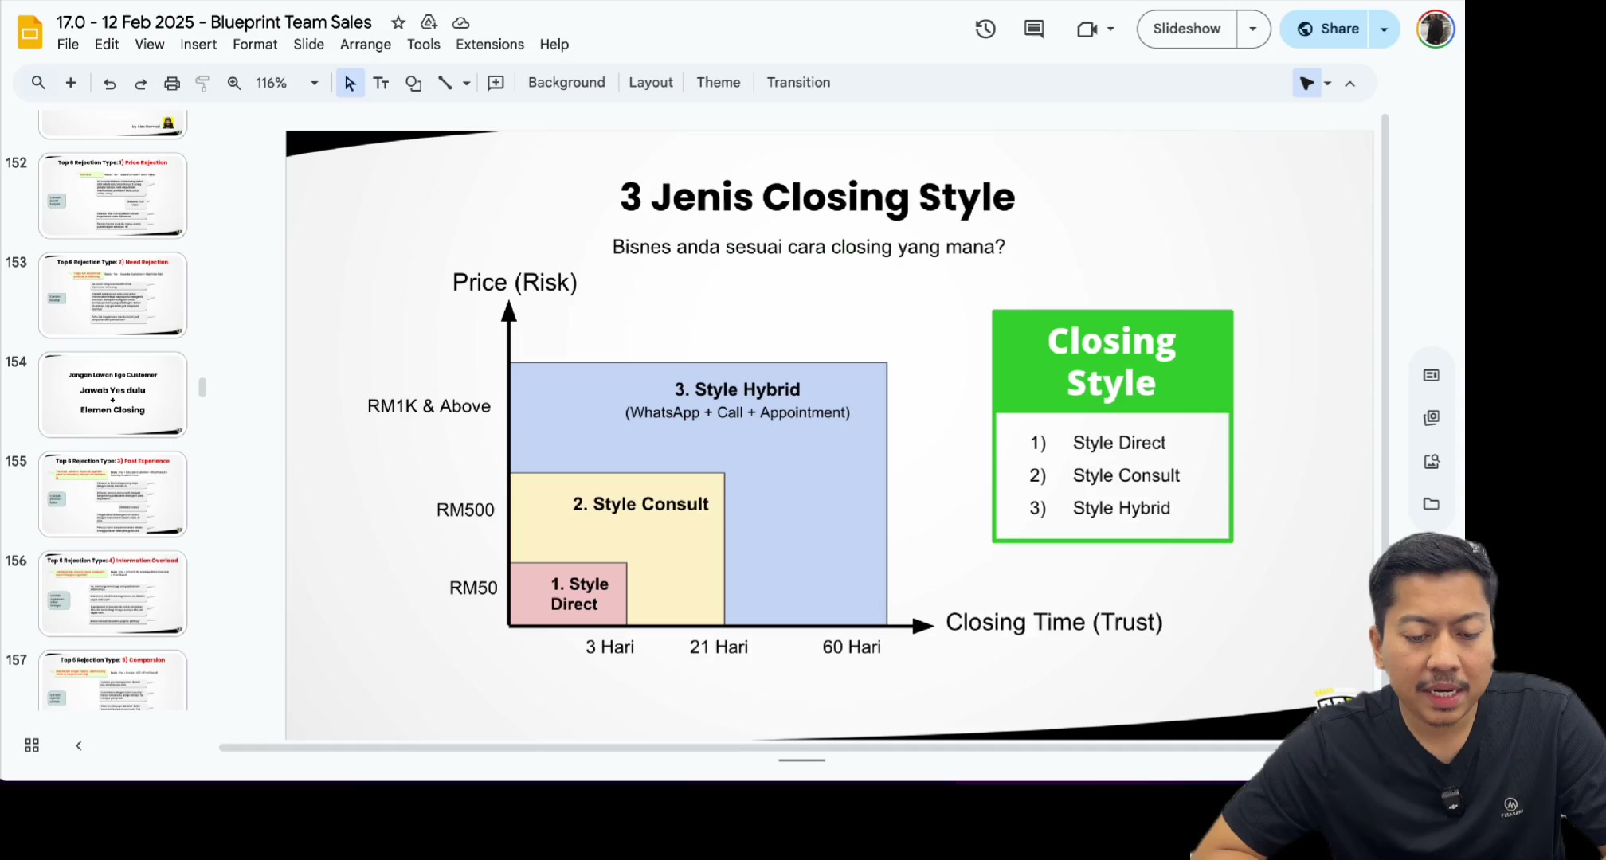
Task: Select slide 156 thumbnail
Action: click(x=112, y=594)
